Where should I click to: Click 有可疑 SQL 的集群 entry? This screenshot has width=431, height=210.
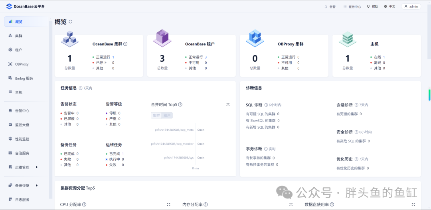pyautogui.click(x=263, y=114)
